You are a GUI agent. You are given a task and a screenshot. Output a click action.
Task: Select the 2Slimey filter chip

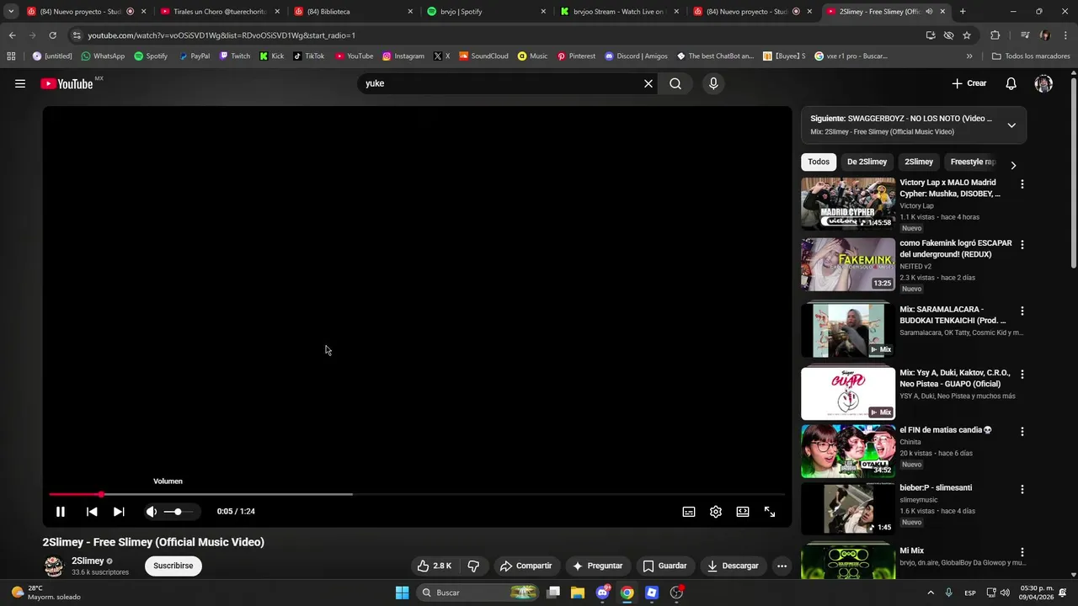click(919, 162)
